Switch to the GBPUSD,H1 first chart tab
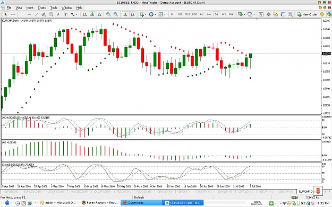 [11, 192]
